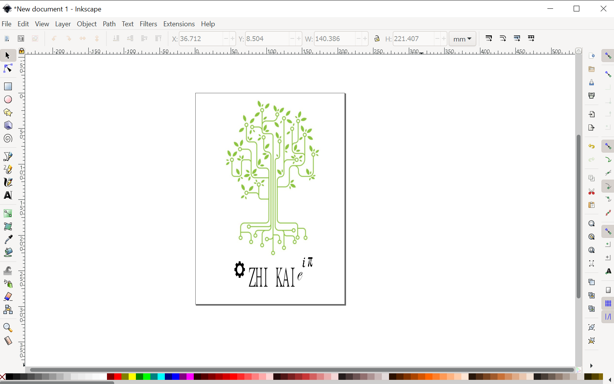Viewport: 614px width, 384px height.
Task: Toggle snap to grid in the snap bar
Action: (608, 303)
